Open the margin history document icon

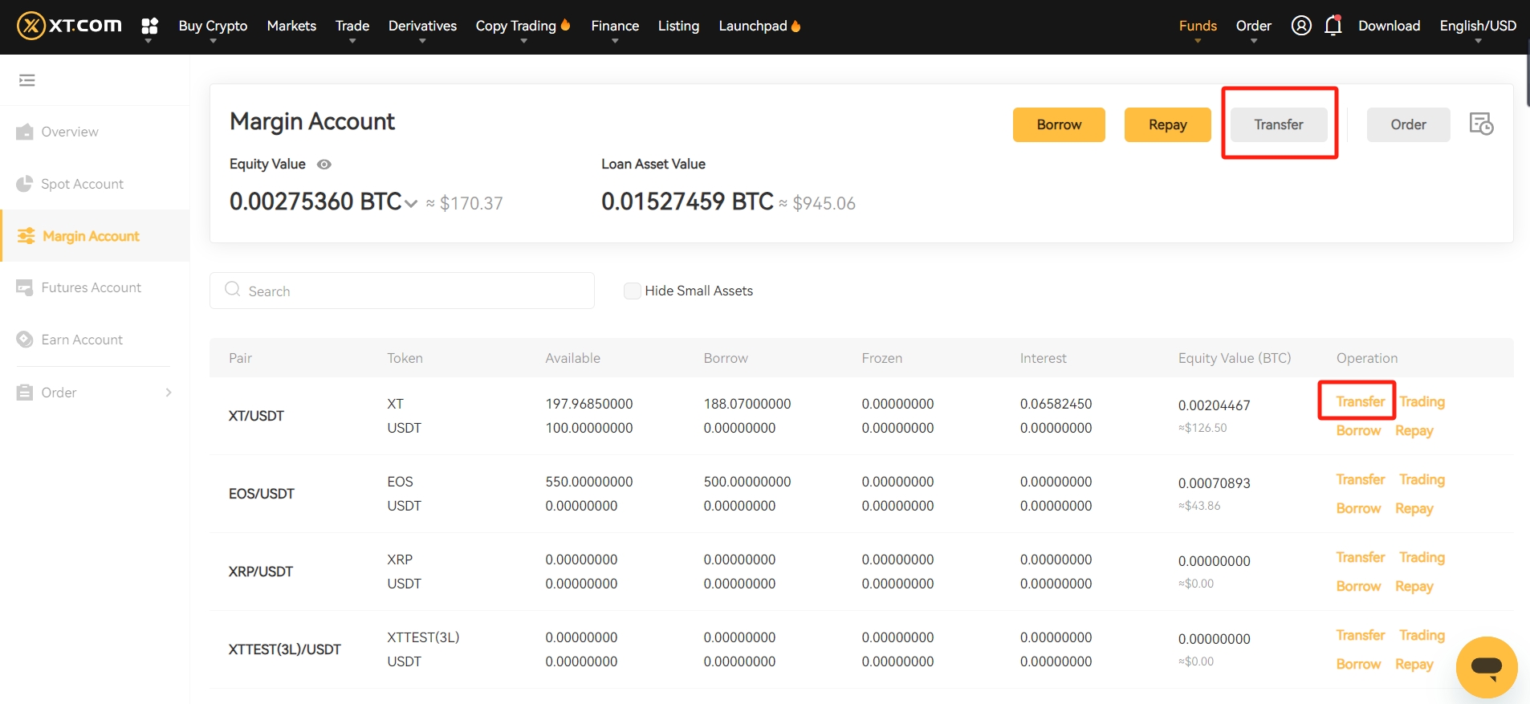[x=1481, y=124]
